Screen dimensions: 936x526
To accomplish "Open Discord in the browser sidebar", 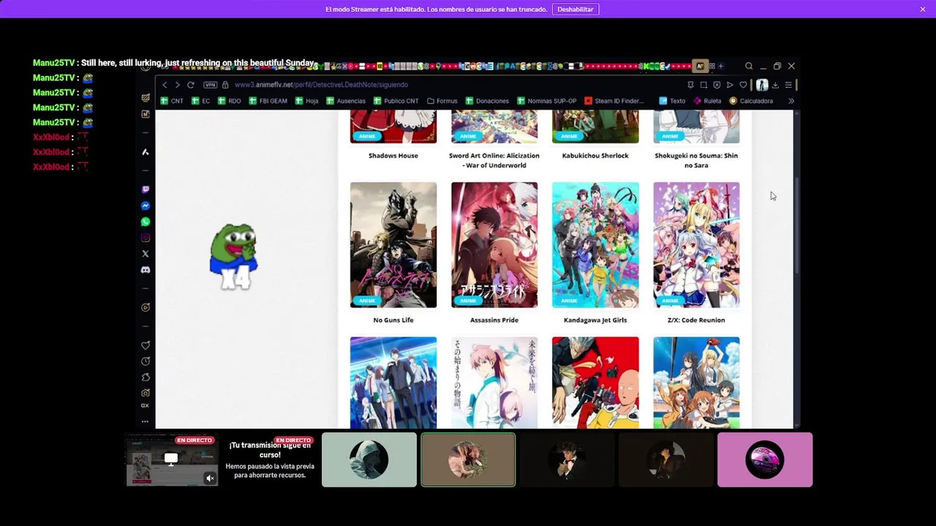I will click(146, 270).
